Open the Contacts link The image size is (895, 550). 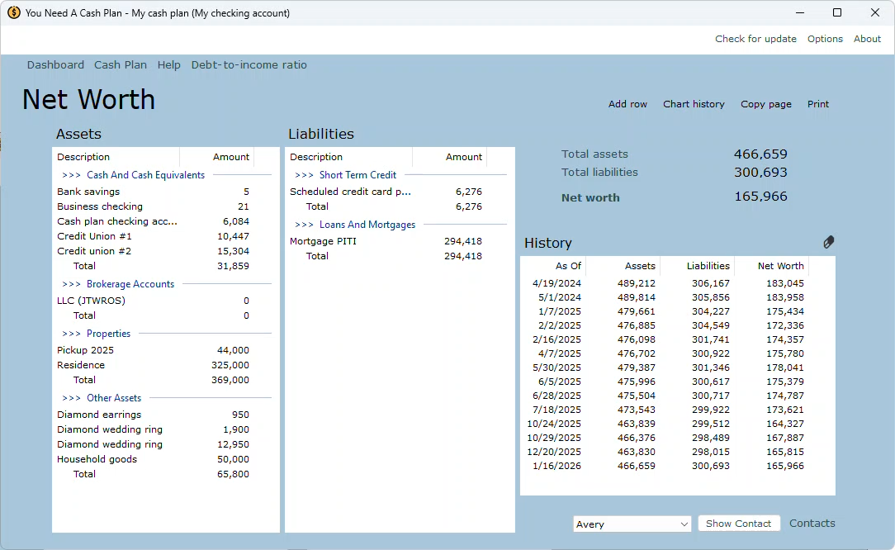pos(812,524)
